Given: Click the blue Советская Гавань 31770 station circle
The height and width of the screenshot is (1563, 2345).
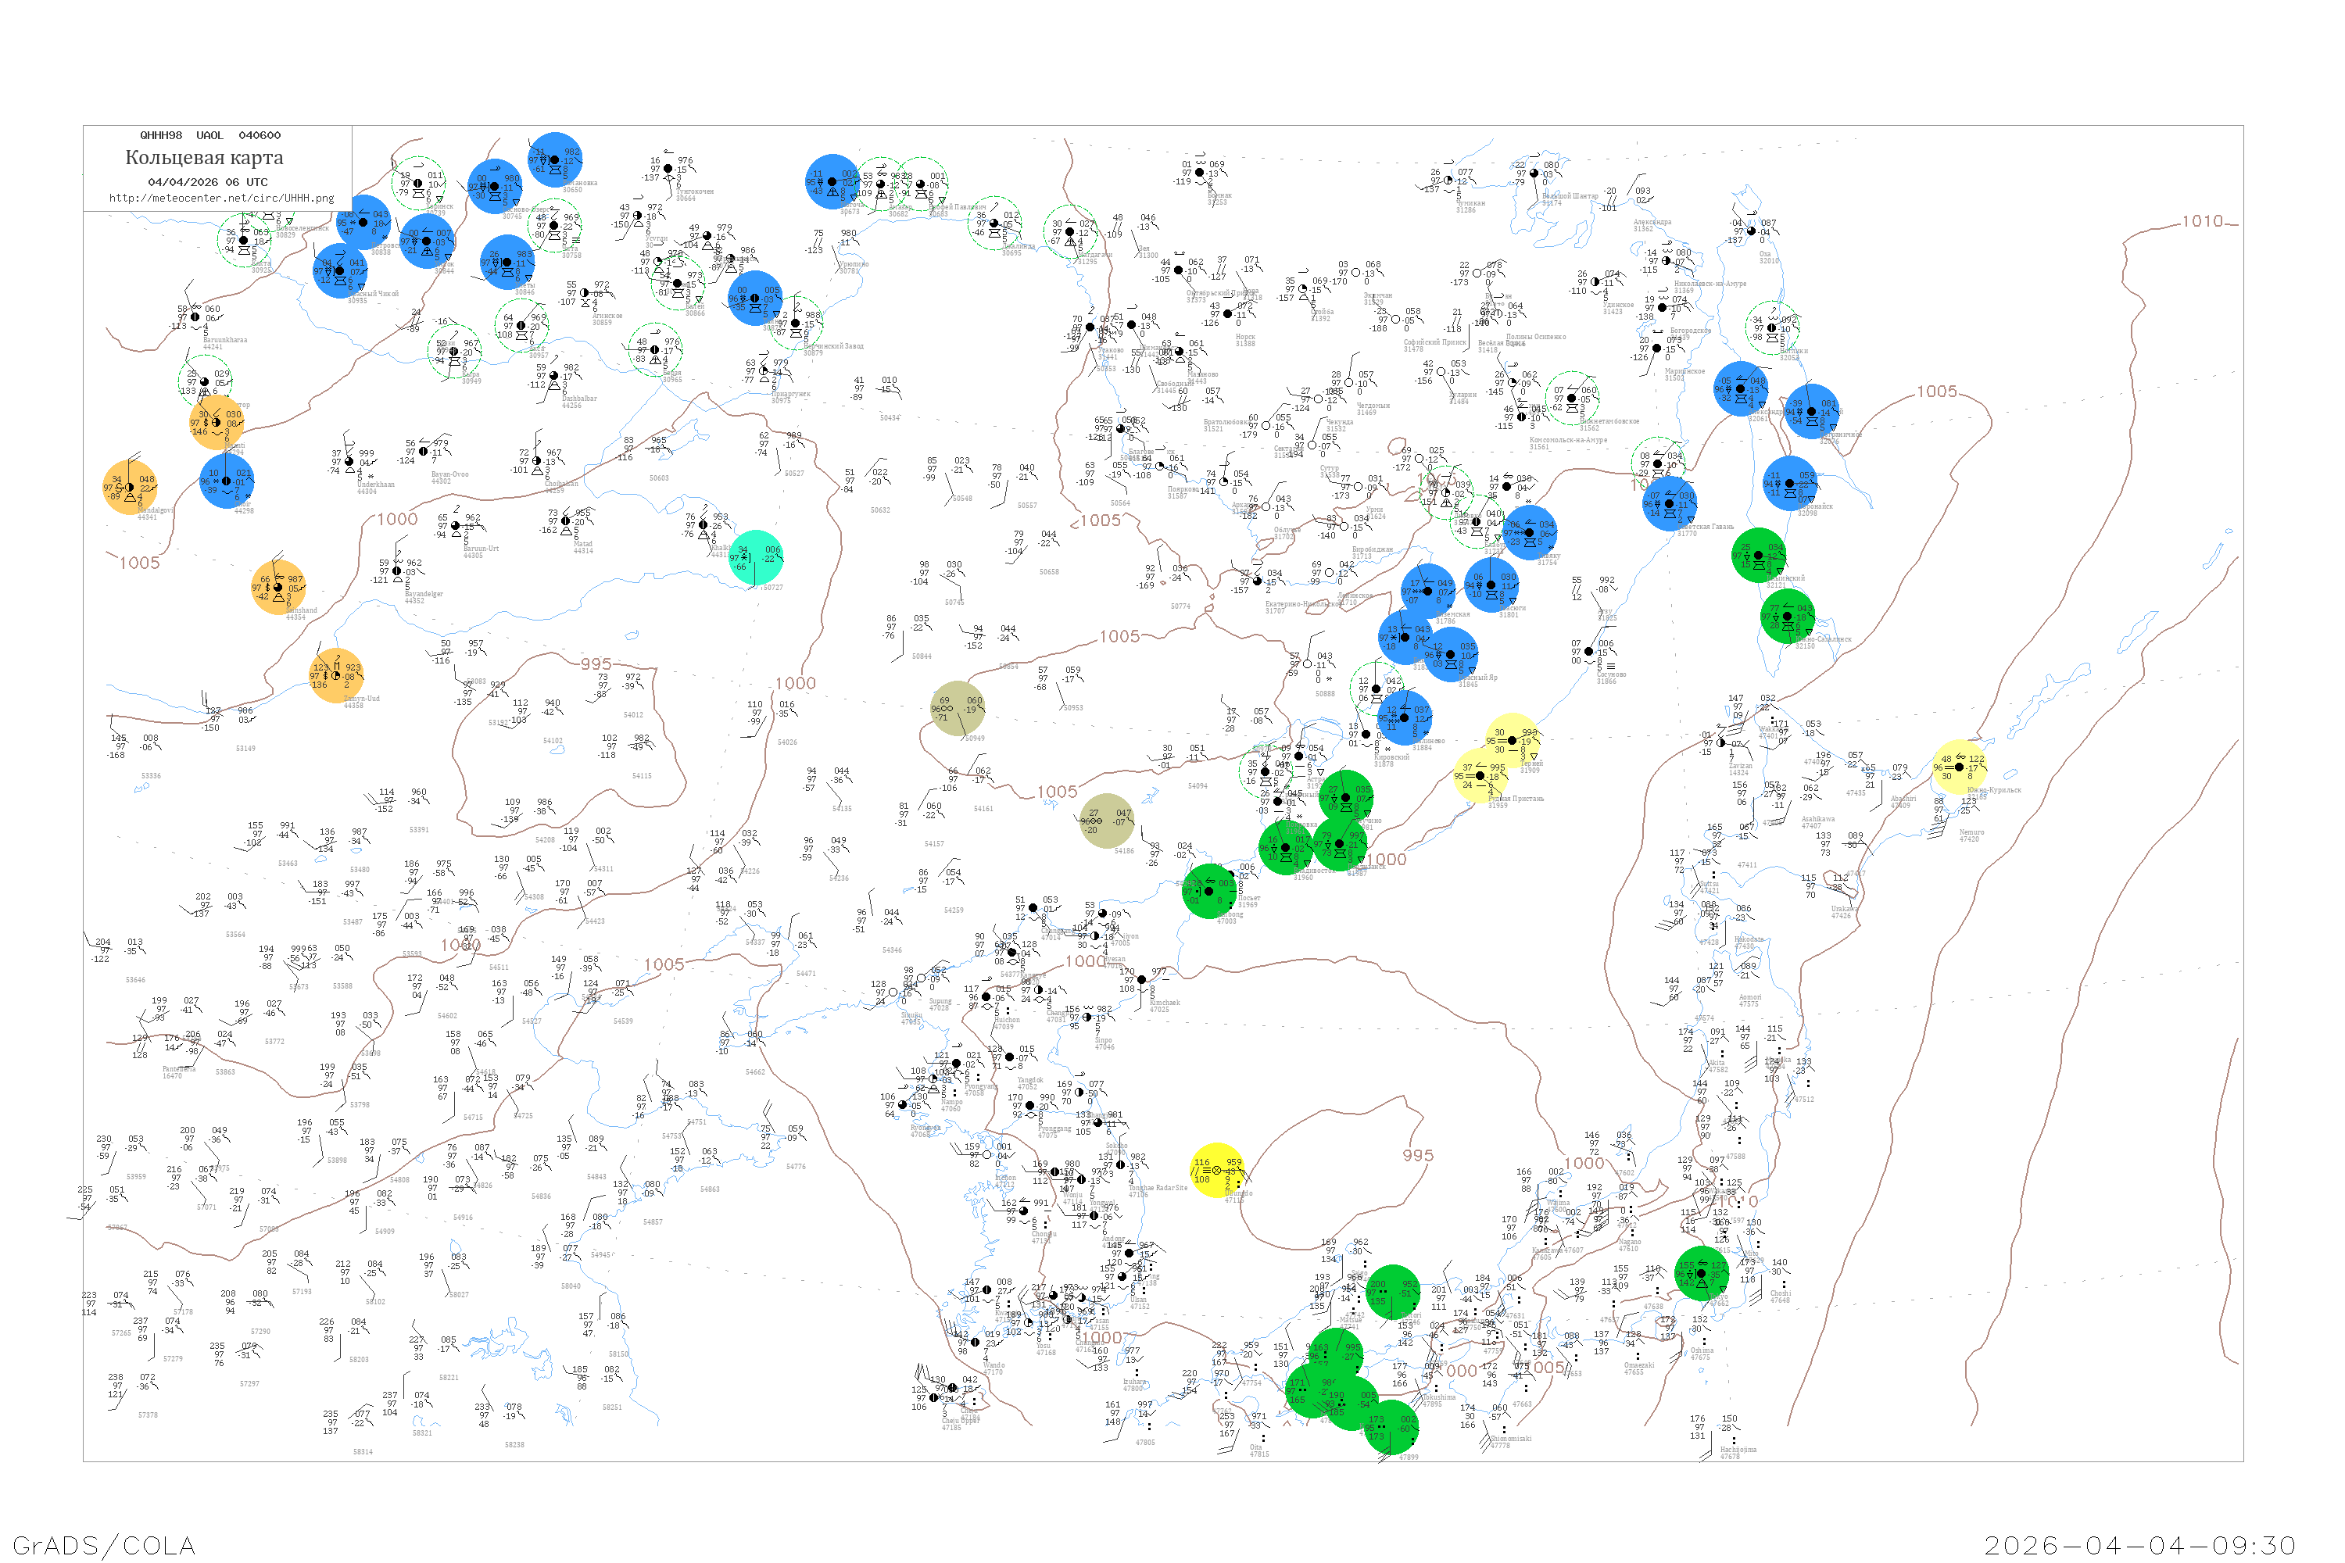Looking at the screenshot, I should coord(1669,503).
